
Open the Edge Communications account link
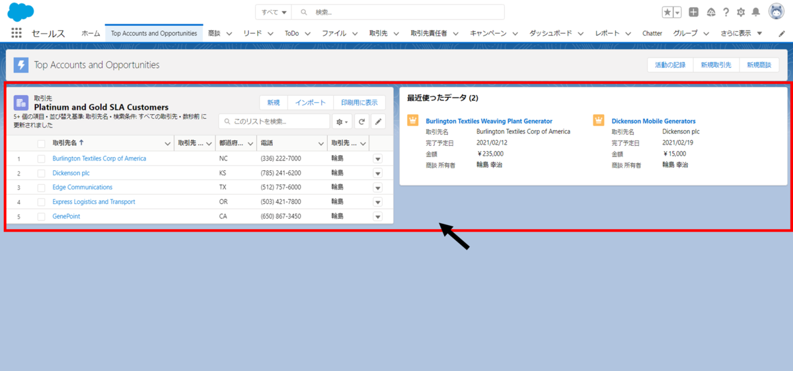coord(83,187)
